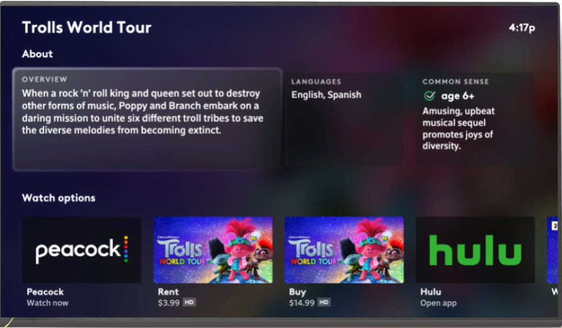Open the Common Sense review card
This screenshot has height=328, width=562.
coord(475,119)
